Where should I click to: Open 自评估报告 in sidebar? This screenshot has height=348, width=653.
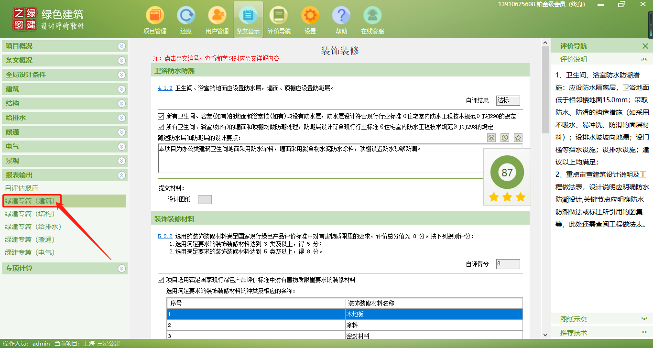[22, 188]
